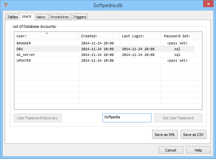The width and height of the screenshot is (216, 159).
Task: Click BROWSER's <pass set> cell
Action: (x=177, y=43)
